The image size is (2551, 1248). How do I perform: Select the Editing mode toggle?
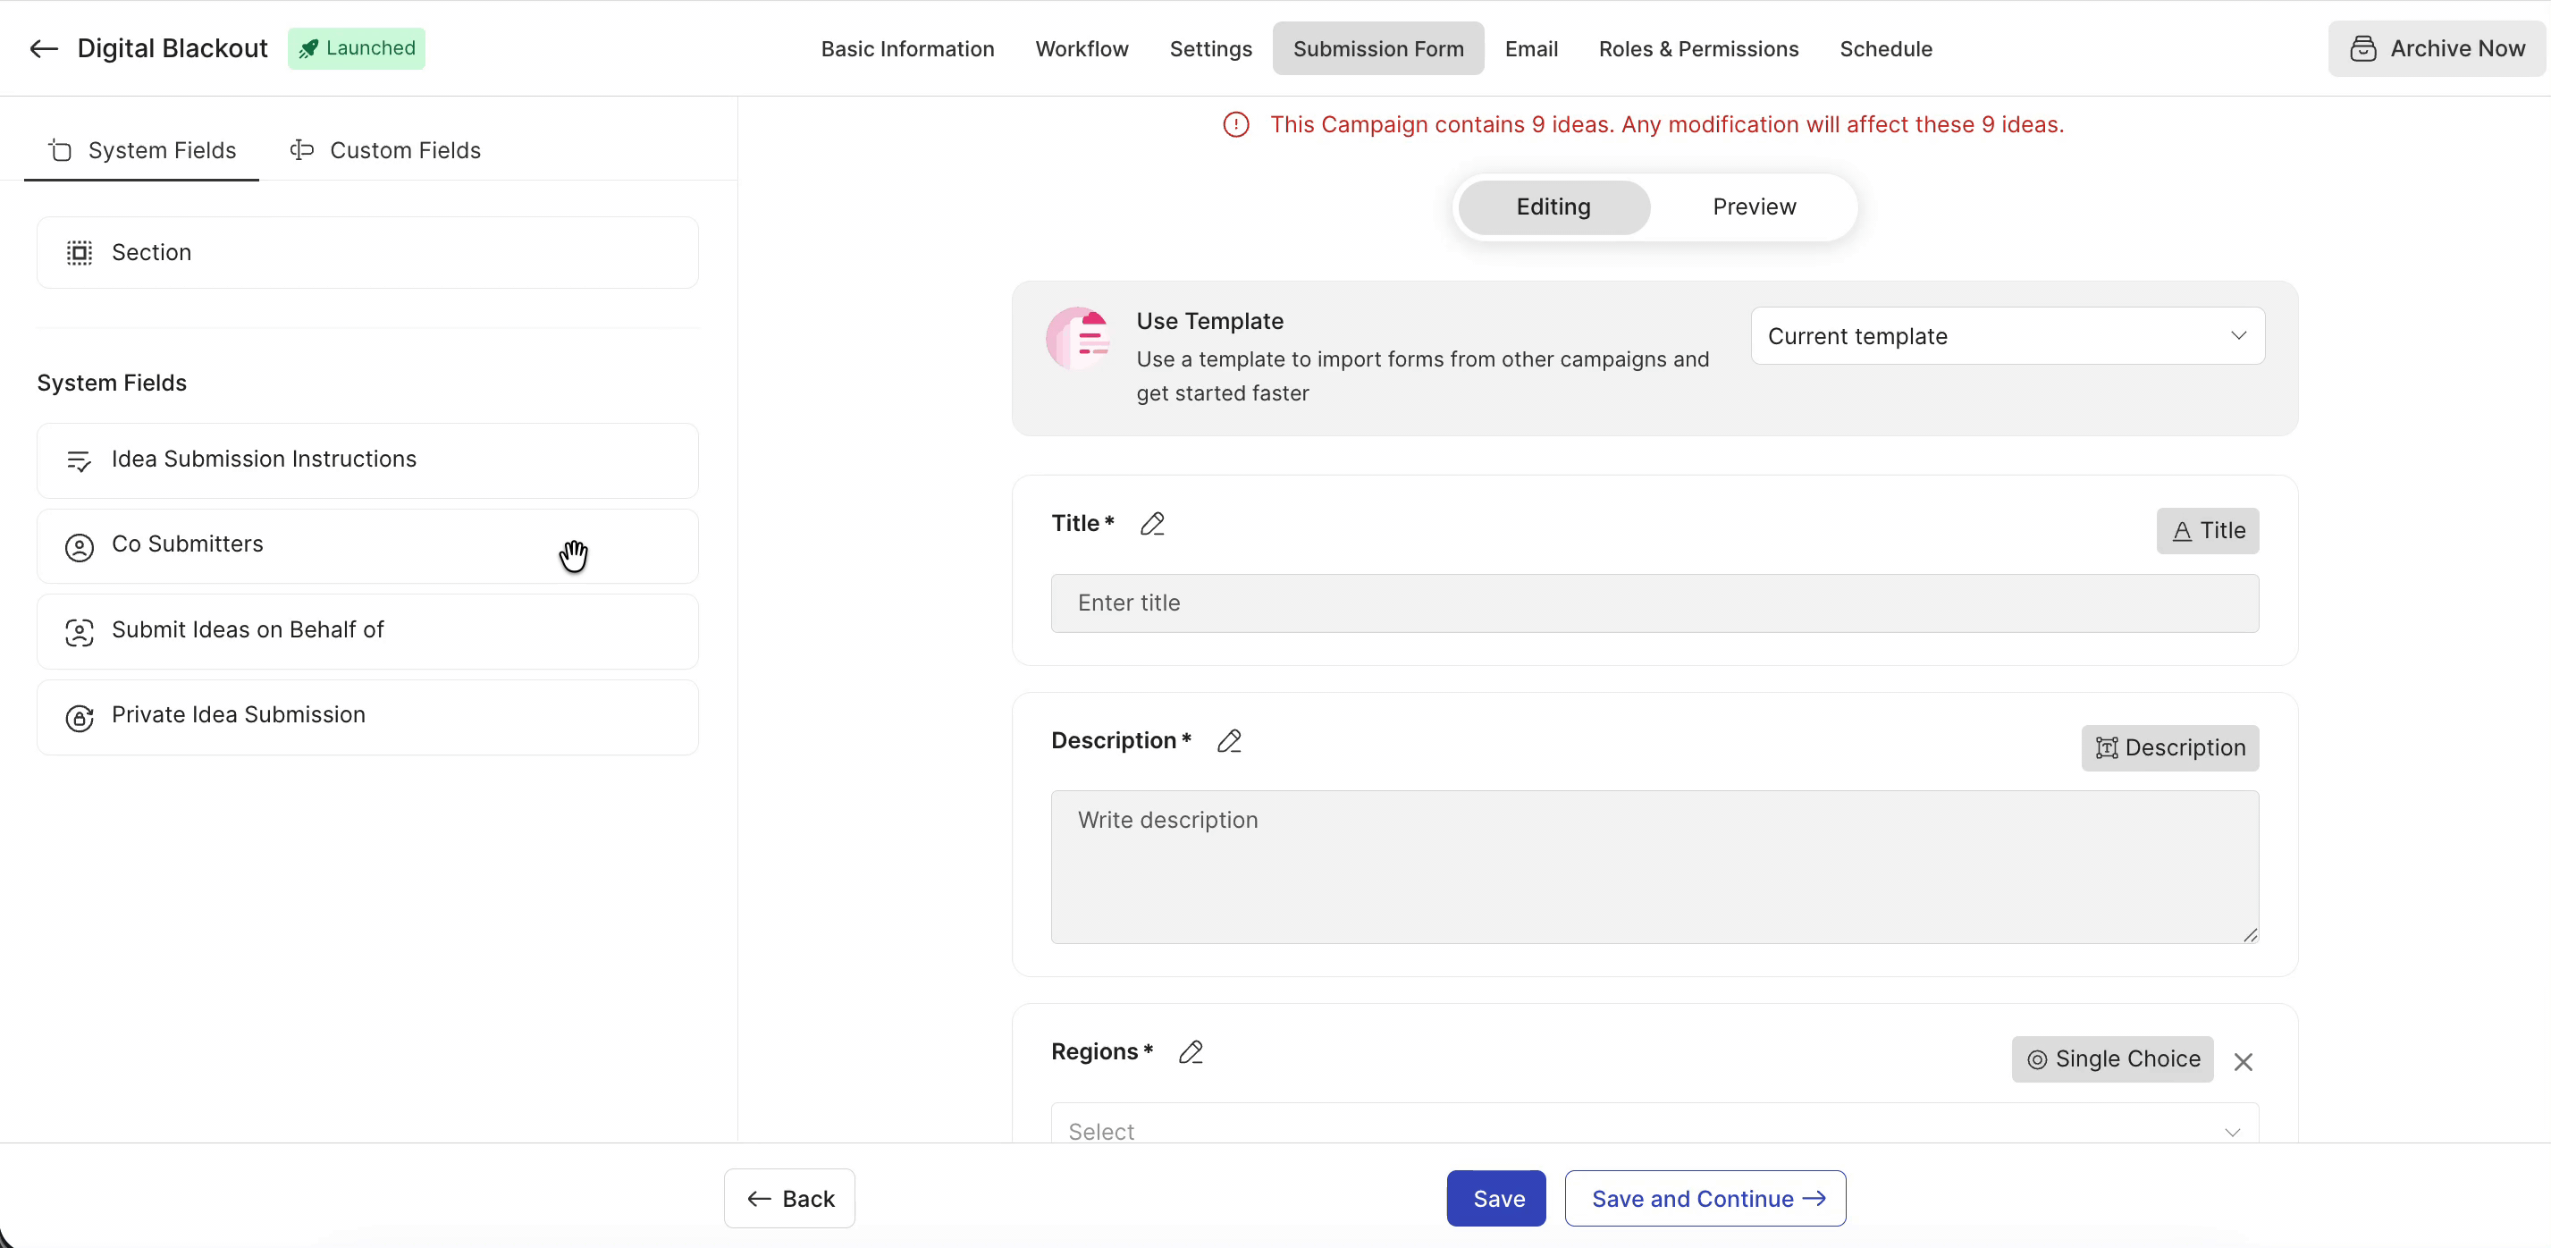(1553, 207)
